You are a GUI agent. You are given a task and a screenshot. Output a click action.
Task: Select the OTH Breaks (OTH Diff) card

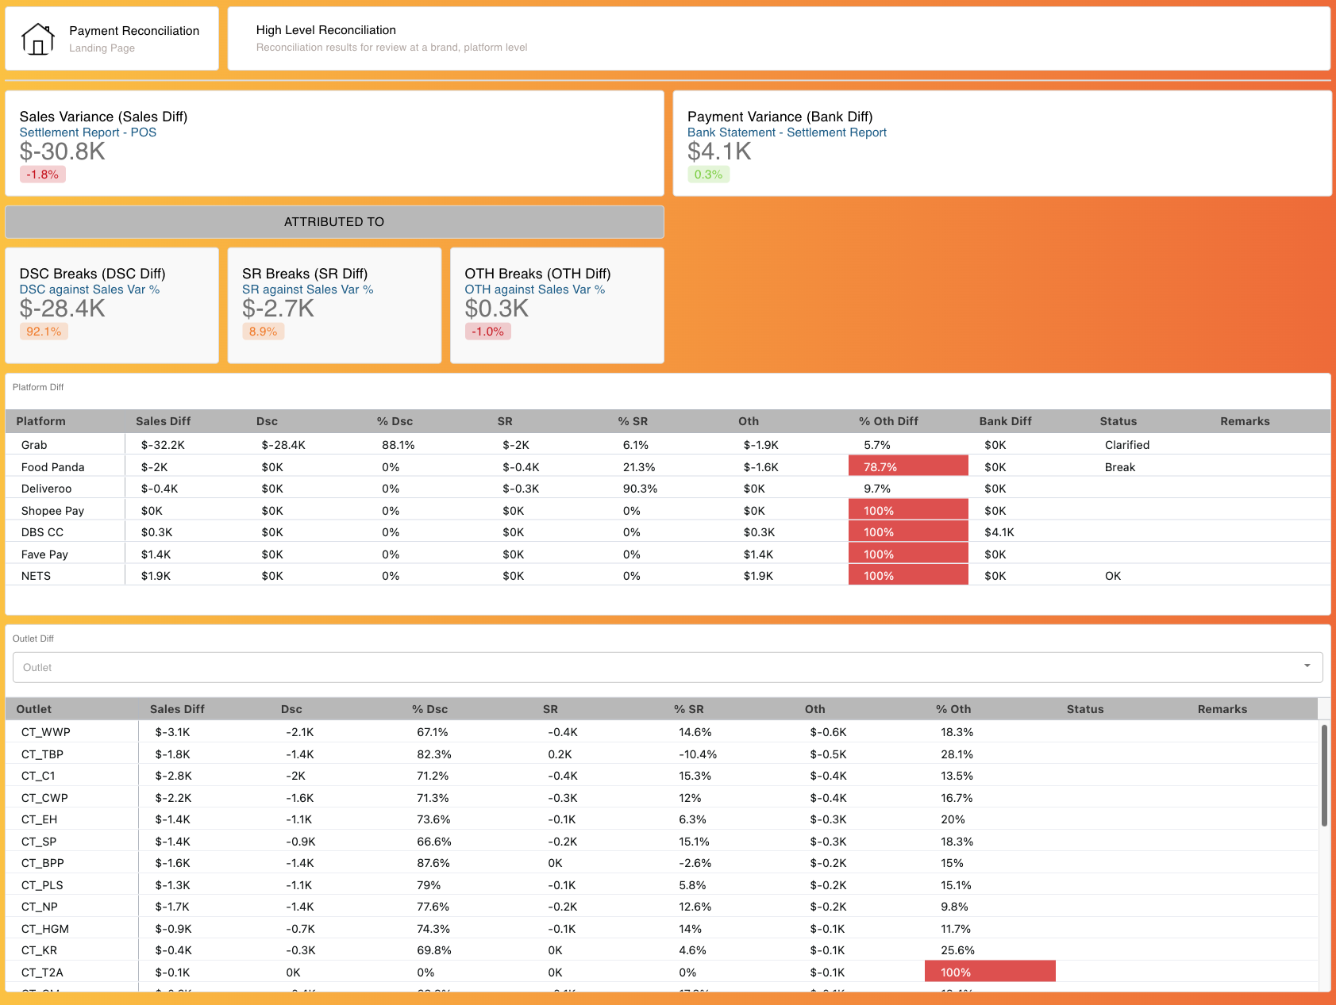pyautogui.click(x=556, y=305)
